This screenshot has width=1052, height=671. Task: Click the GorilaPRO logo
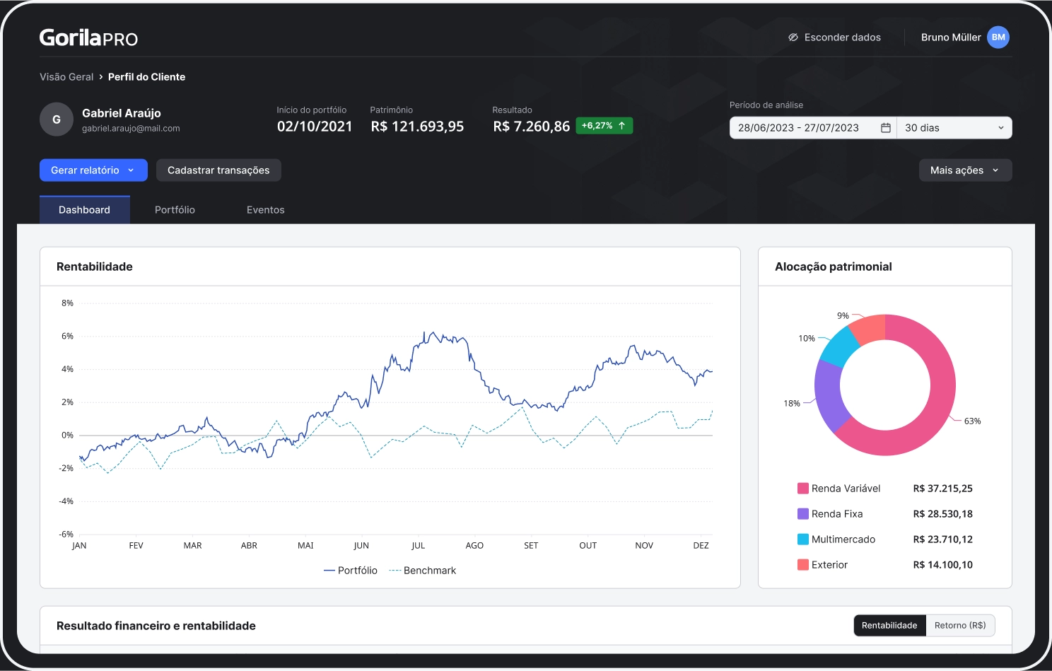tap(88, 37)
